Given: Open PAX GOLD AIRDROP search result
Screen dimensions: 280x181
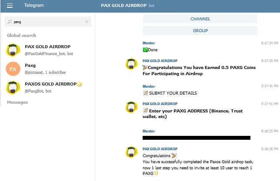Looking at the screenshot, I should [x=48, y=50].
